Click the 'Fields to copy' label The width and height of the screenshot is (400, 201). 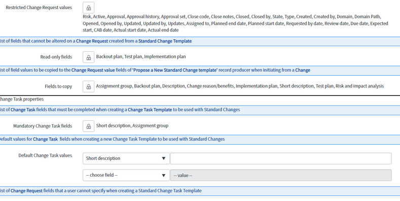58,86
